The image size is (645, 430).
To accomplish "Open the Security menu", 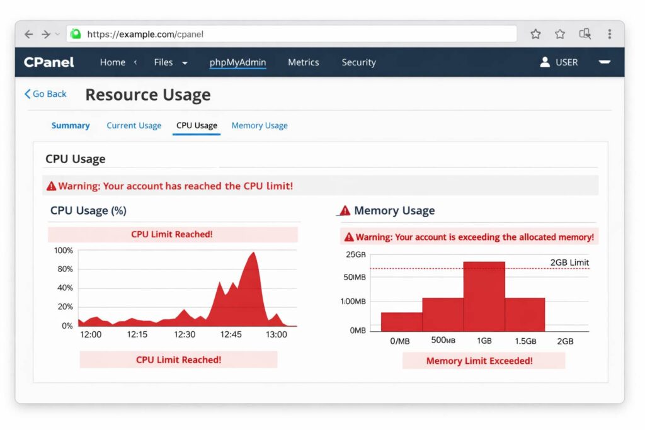I will [x=358, y=62].
